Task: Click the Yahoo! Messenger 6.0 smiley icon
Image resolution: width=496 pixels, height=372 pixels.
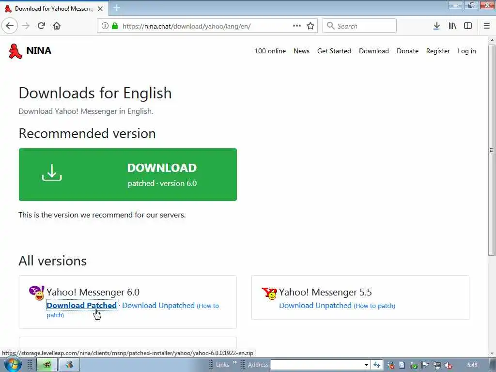Action: click(x=37, y=293)
